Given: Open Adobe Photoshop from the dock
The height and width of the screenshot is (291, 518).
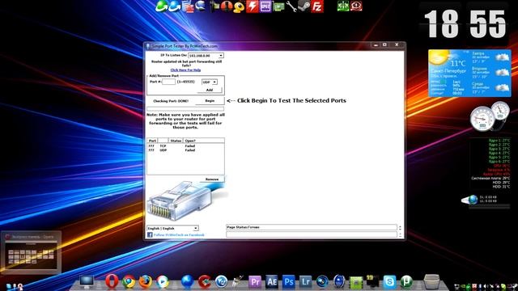Looking at the screenshot, I should coord(289,282).
